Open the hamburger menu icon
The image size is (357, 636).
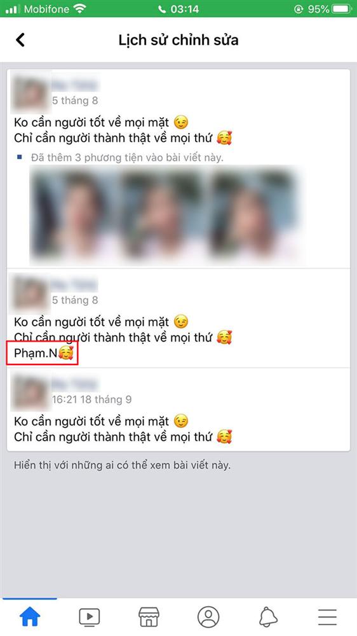click(327, 617)
